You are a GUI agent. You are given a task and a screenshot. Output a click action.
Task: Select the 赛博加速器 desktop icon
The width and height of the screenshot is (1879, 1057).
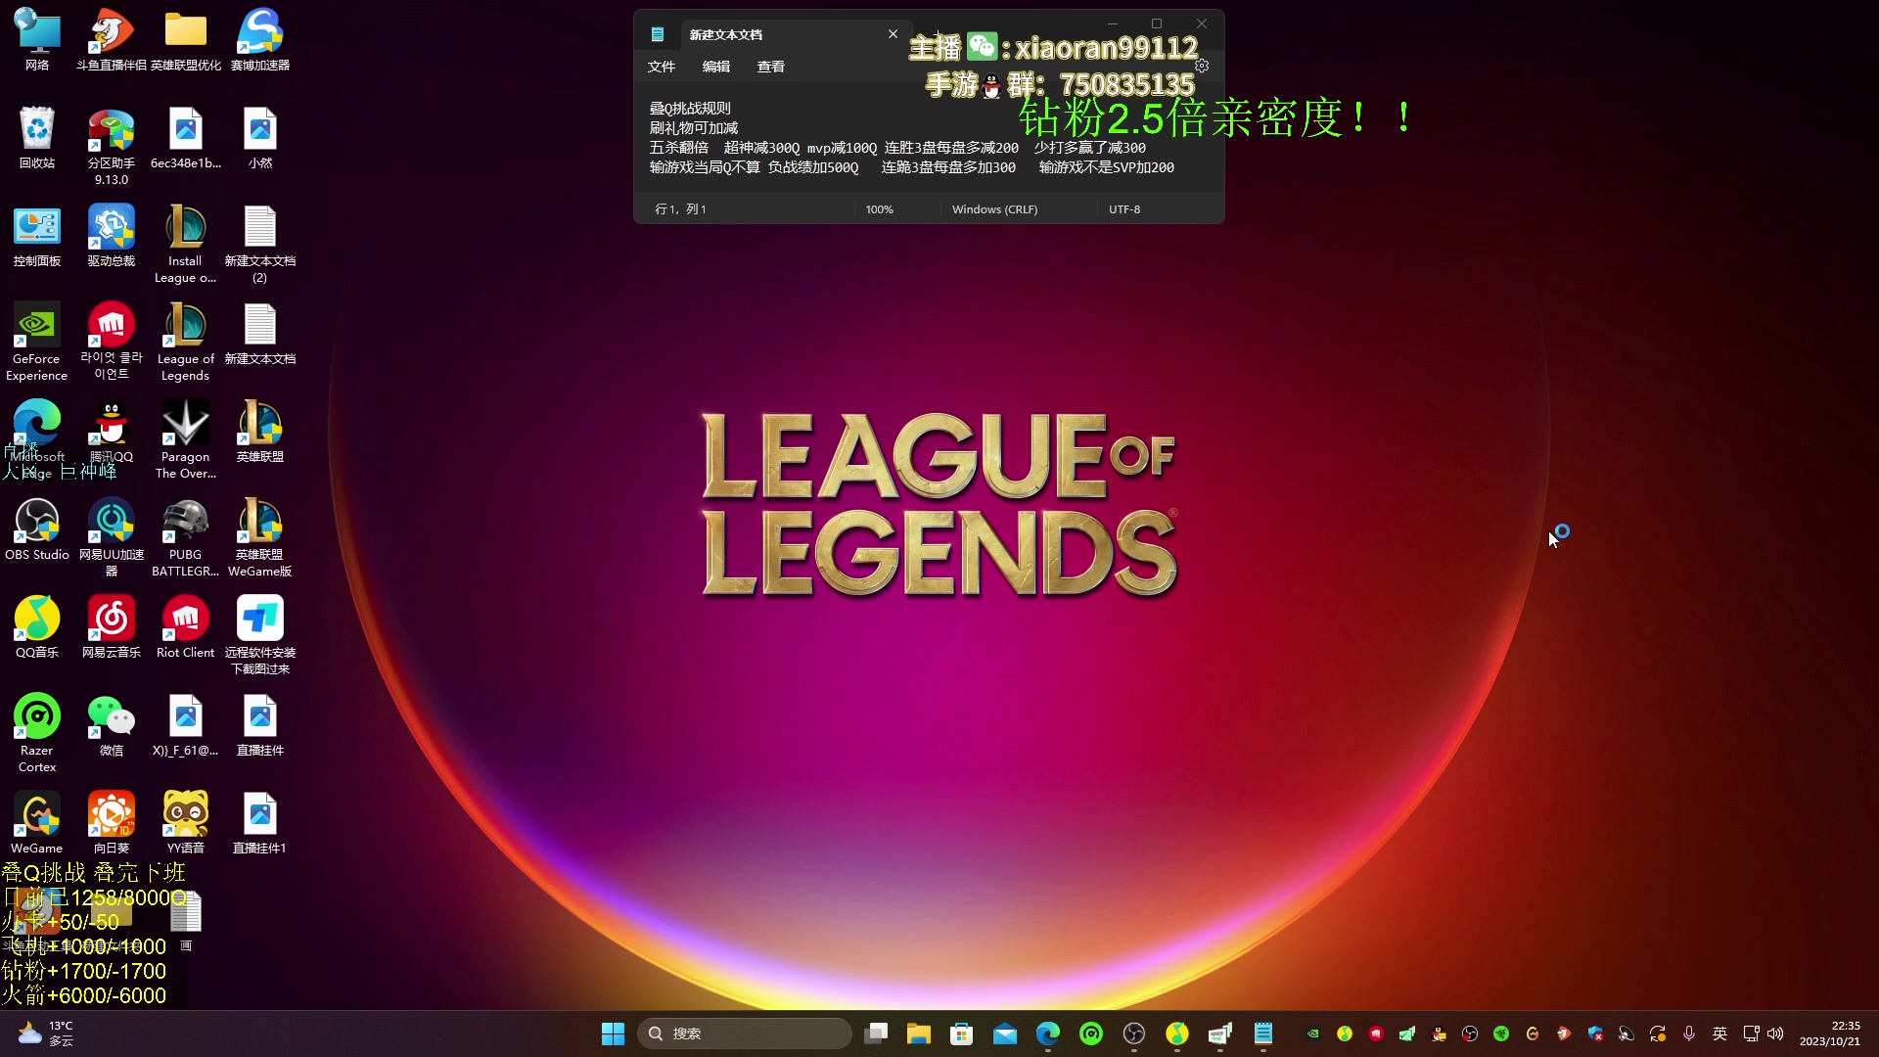[x=260, y=40]
